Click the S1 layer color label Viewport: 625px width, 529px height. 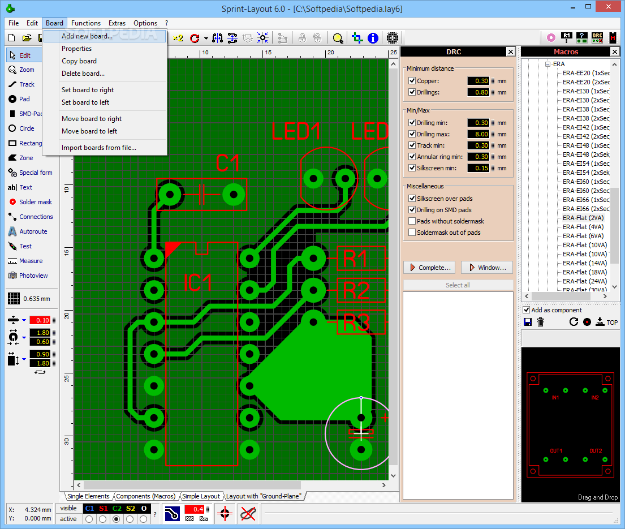click(x=104, y=509)
